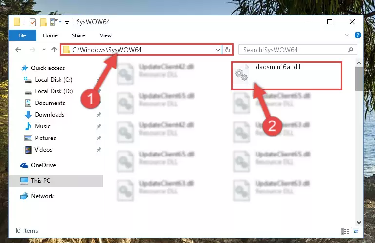Expand the ribbon with the chevron

coord(347,35)
